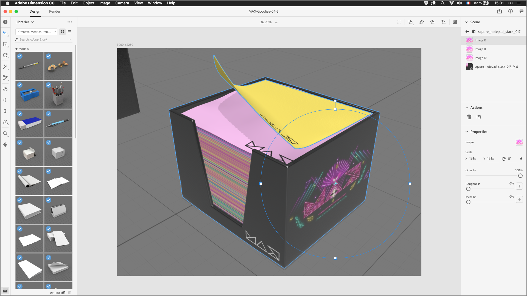Click the delete trash icon under Actions
Image resolution: width=527 pixels, height=296 pixels.
pyautogui.click(x=469, y=117)
